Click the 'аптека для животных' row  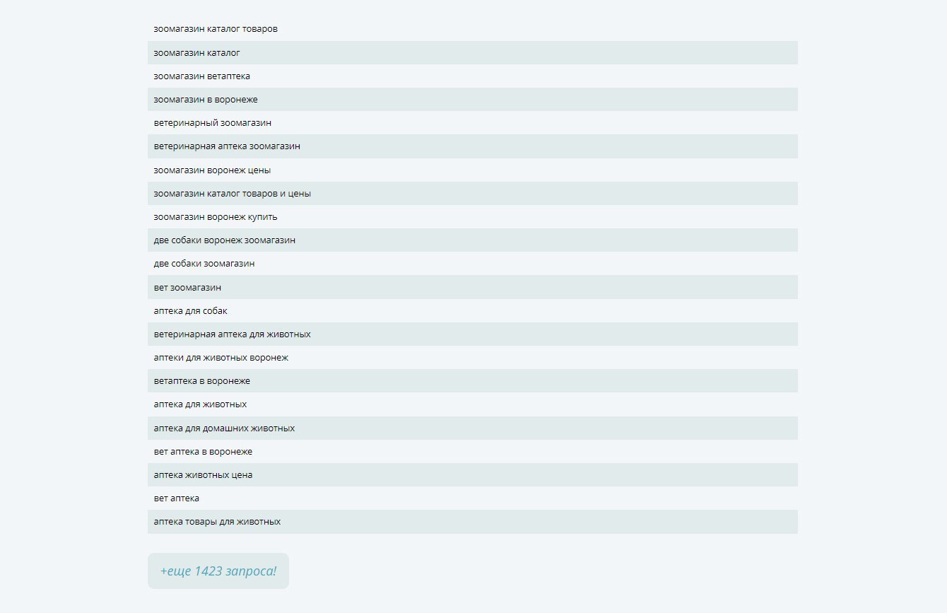click(473, 404)
